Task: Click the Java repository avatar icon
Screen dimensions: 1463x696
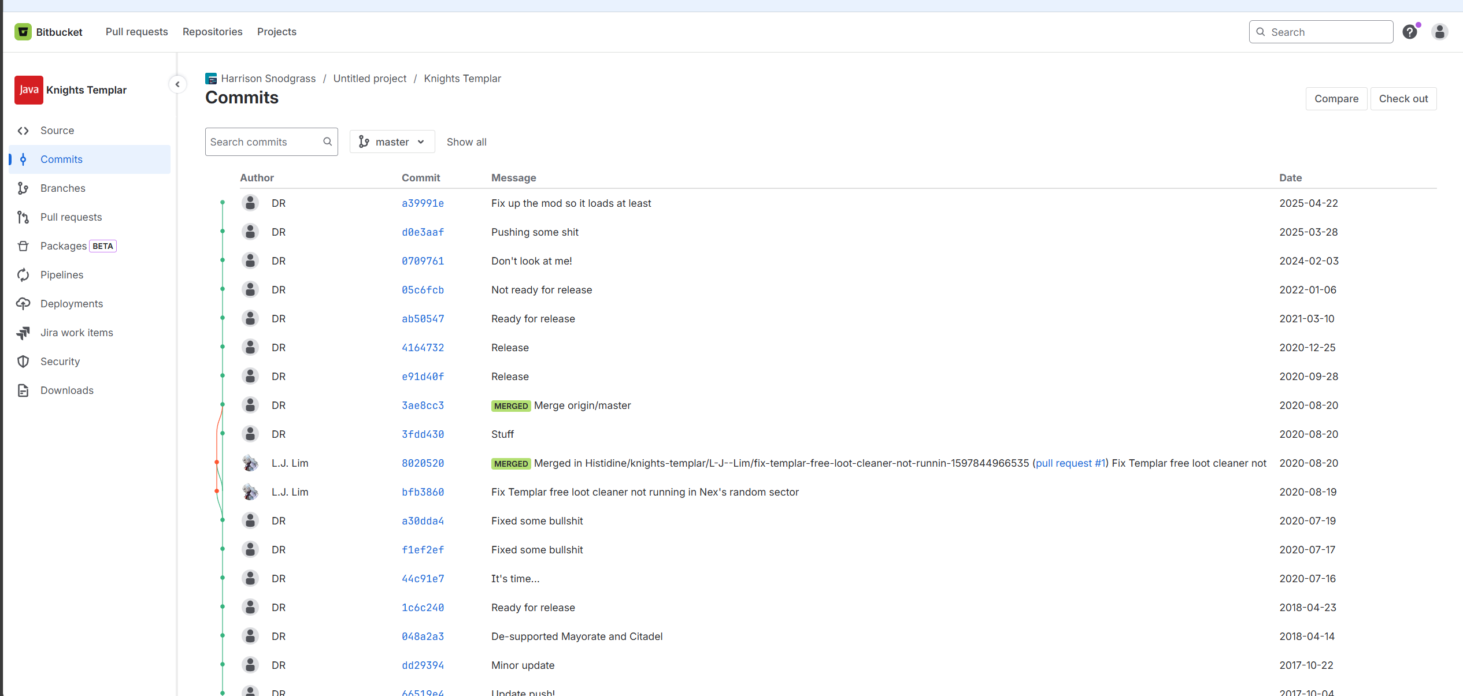Action: click(x=28, y=90)
